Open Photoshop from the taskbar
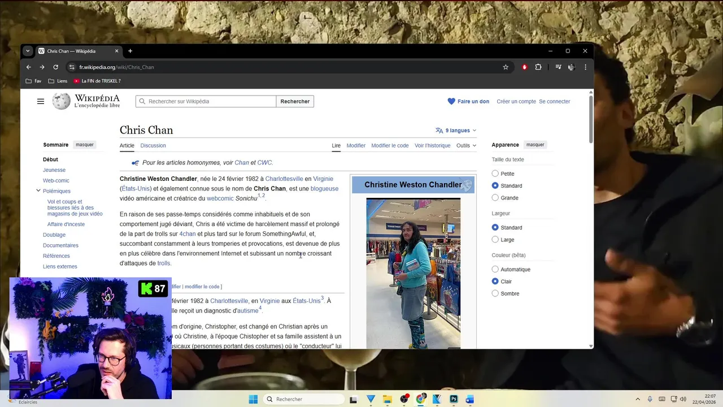 point(453,399)
